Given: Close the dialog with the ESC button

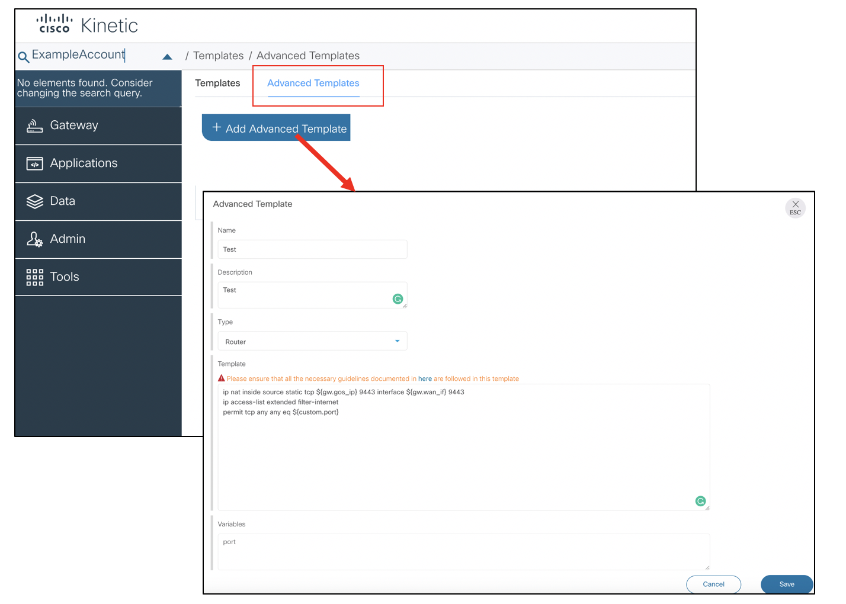Looking at the screenshot, I should pos(795,208).
